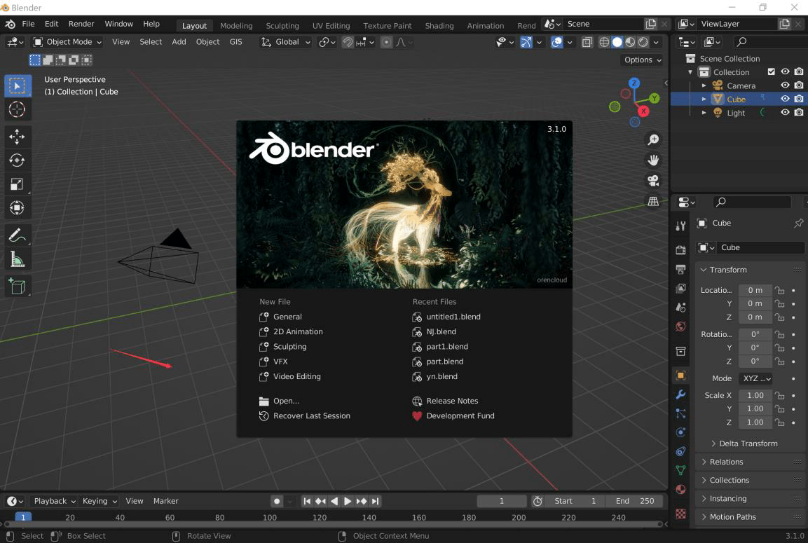This screenshot has width=808, height=543.
Task: Open the Add menu in viewport header
Action: 179,42
